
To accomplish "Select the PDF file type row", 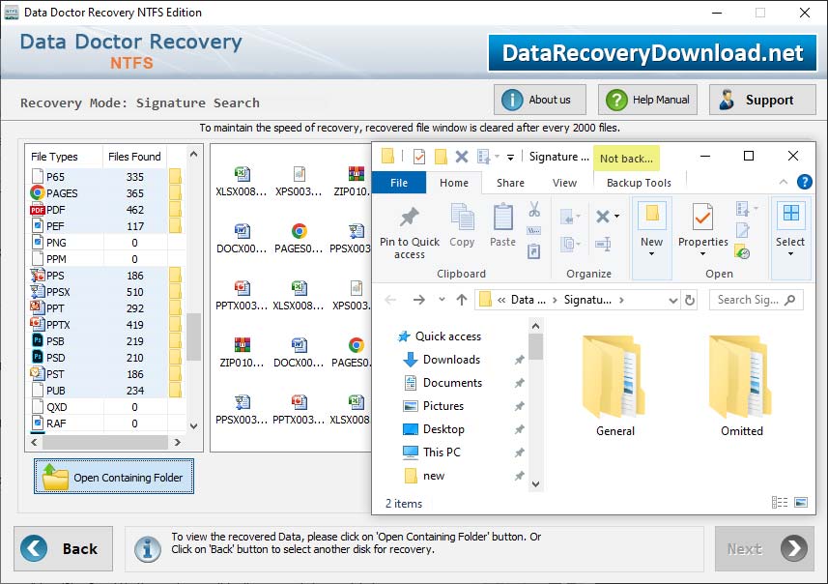I will pos(105,210).
